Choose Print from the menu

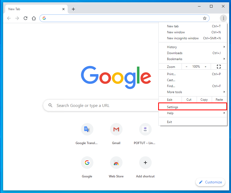(x=193, y=74)
